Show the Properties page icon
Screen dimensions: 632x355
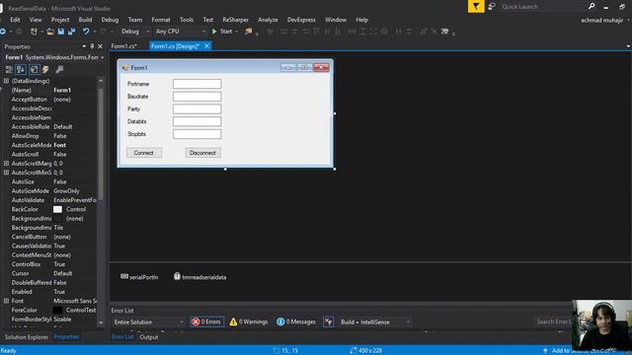35,70
